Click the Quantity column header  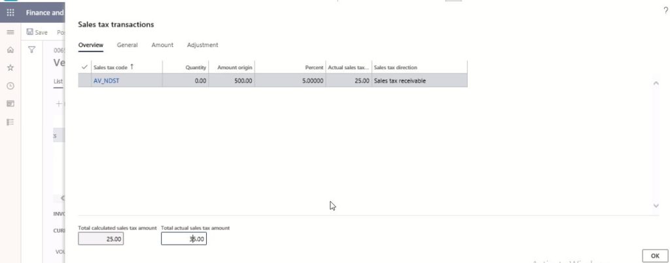[x=185, y=67]
